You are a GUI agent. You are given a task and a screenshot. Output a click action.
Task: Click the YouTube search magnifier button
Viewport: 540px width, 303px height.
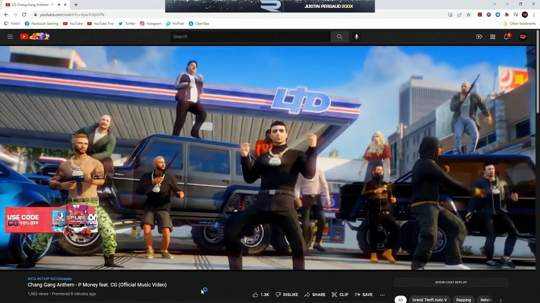[340, 37]
